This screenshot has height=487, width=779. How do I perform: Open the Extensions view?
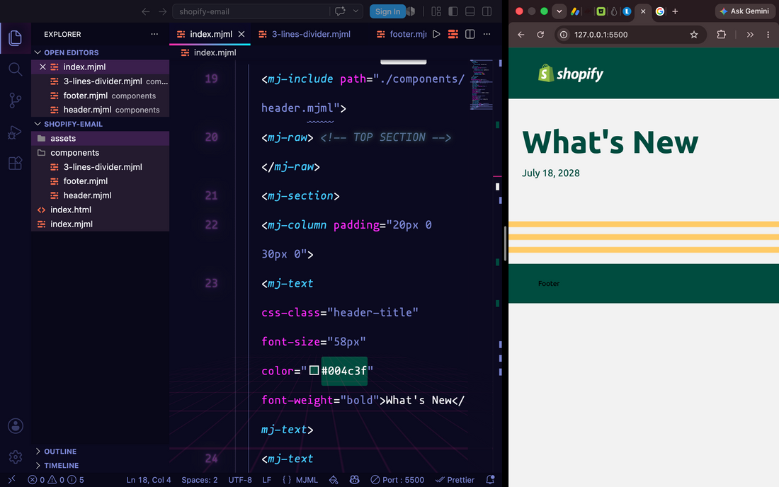(x=16, y=164)
